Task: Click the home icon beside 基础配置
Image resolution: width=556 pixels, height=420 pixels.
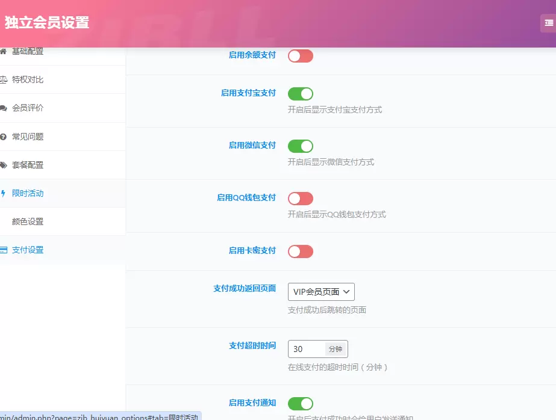Action: tap(3, 51)
